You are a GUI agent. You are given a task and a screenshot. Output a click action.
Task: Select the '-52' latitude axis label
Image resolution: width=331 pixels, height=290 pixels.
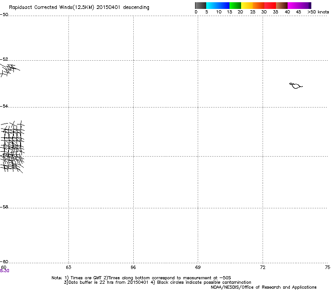coord(4,59)
